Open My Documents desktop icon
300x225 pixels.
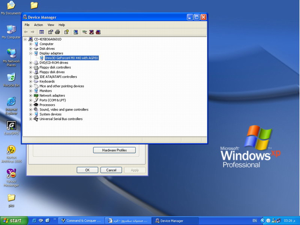tap(11, 8)
